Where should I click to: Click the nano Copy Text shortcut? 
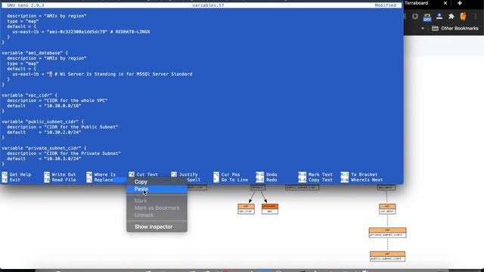point(315,180)
